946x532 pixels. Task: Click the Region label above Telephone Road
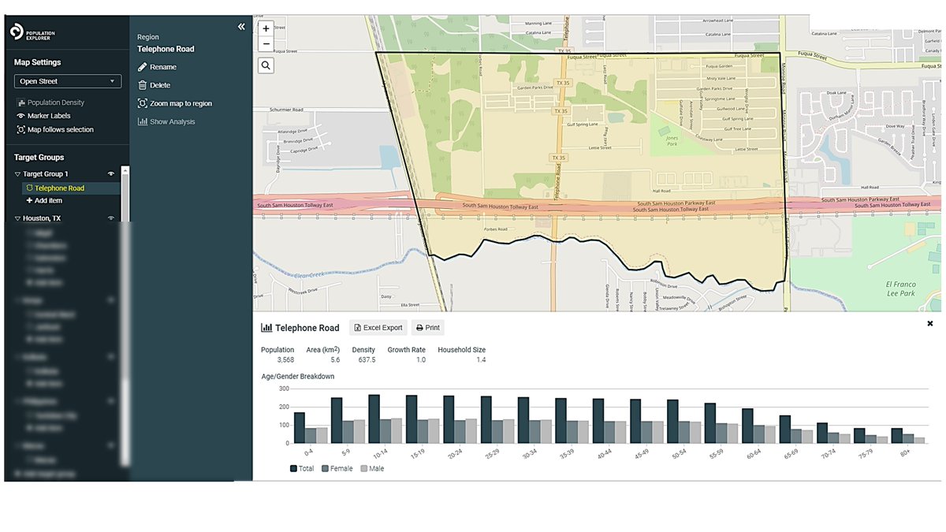point(147,37)
